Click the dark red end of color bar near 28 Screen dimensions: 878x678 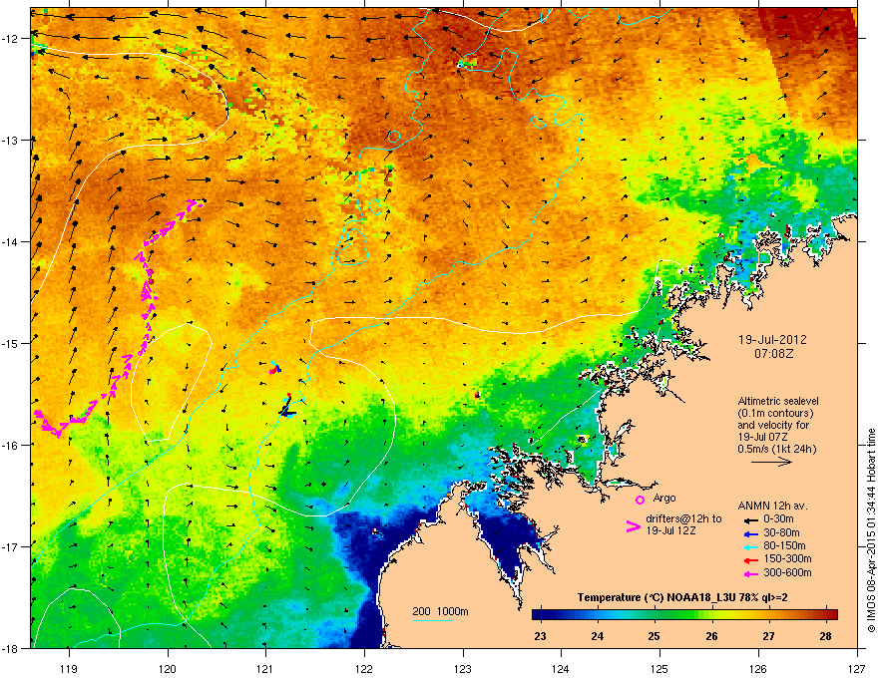pos(829,614)
